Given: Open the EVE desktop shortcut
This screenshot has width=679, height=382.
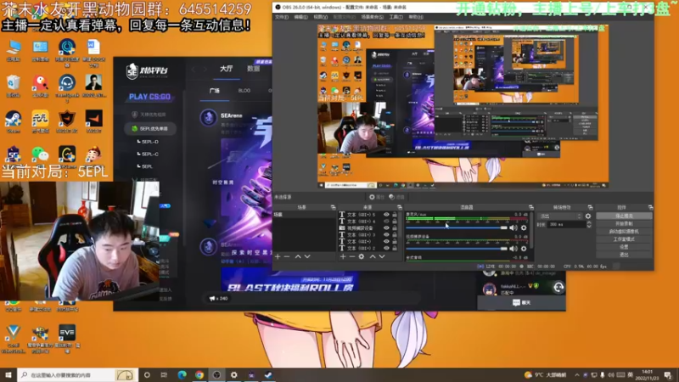Looking at the screenshot, I should click(x=67, y=338).
